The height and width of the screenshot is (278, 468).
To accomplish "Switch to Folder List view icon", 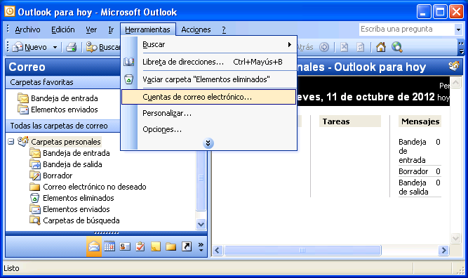I will (x=171, y=246).
